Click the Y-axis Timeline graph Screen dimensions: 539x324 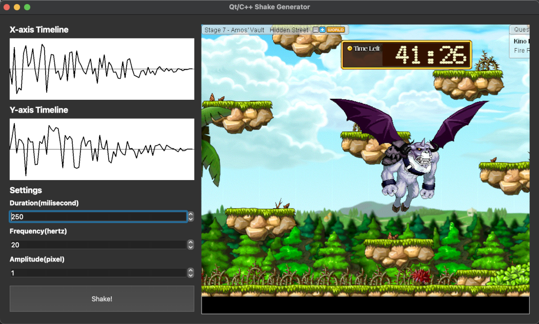[x=102, y=149]
